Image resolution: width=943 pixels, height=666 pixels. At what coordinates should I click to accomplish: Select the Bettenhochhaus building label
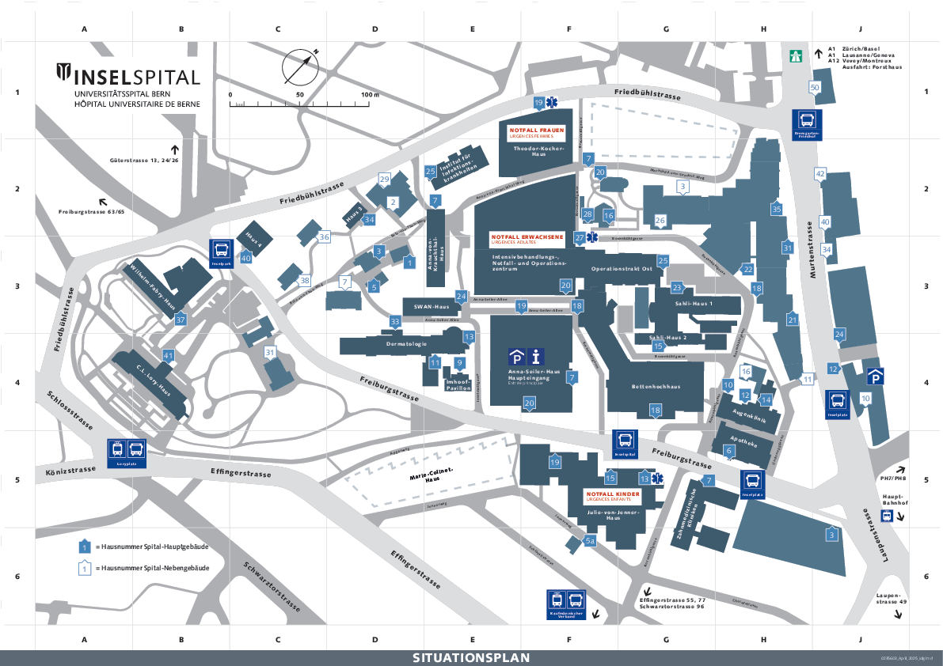click(656, 387)
